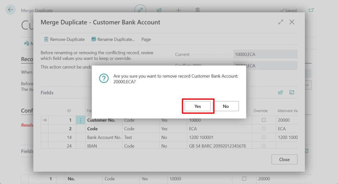Click the Fields section share icon
Screen dimensions: 338x184
click(281, 92)
